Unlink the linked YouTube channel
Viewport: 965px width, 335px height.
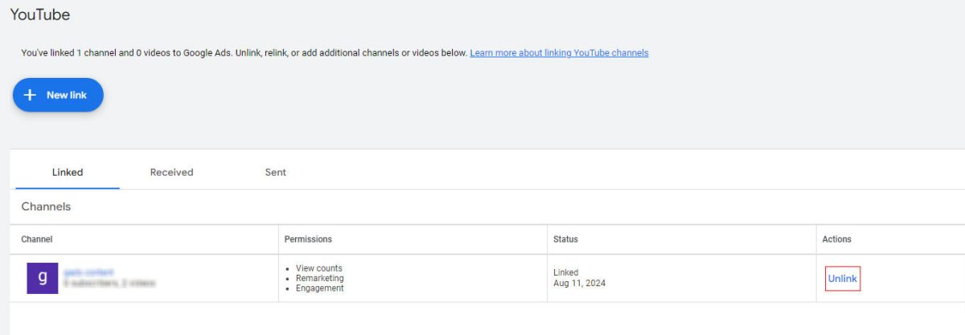[x=843, y=279]
